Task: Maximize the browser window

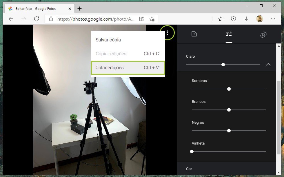Action: [x=261, y=6]
